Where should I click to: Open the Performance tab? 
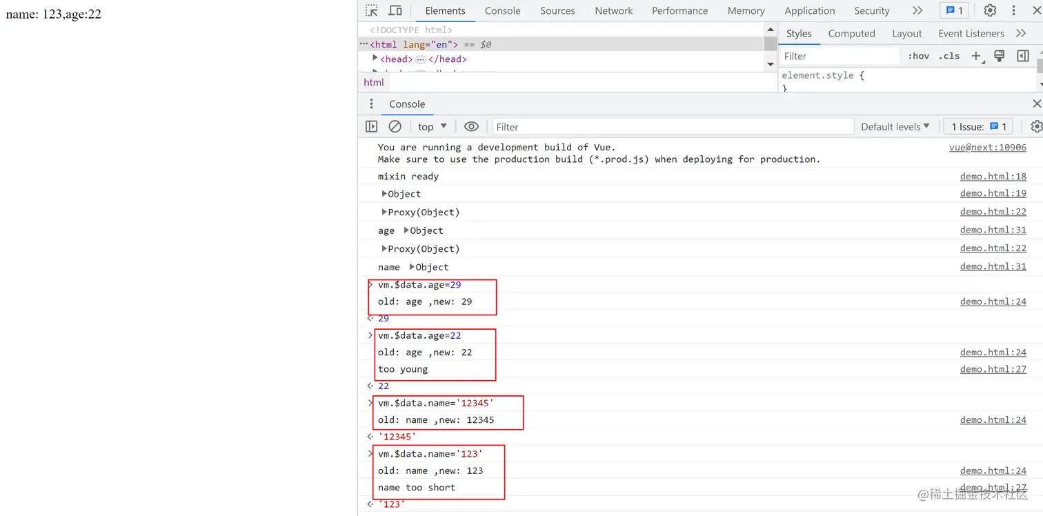point(679,10)
